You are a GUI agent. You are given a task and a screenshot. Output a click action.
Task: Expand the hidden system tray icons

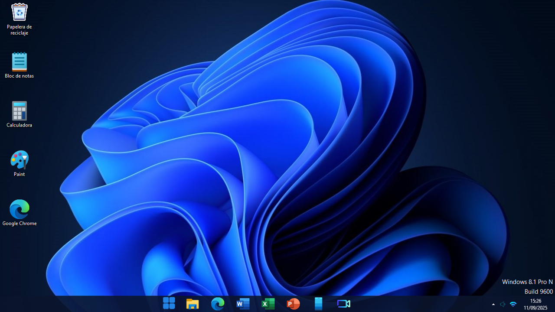(493, 304)
